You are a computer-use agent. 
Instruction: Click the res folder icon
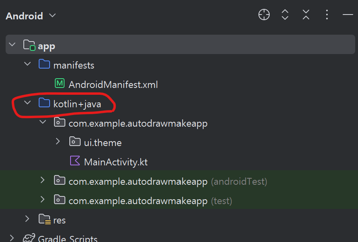[x=45, y=219]
